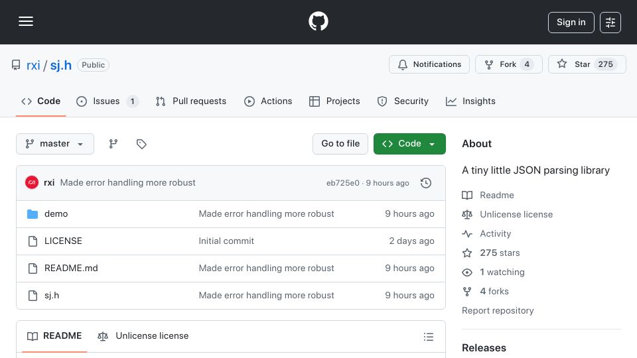Open the Pull requests tab
Viewport: 637px width, 358px height.
tap(191, 101)
